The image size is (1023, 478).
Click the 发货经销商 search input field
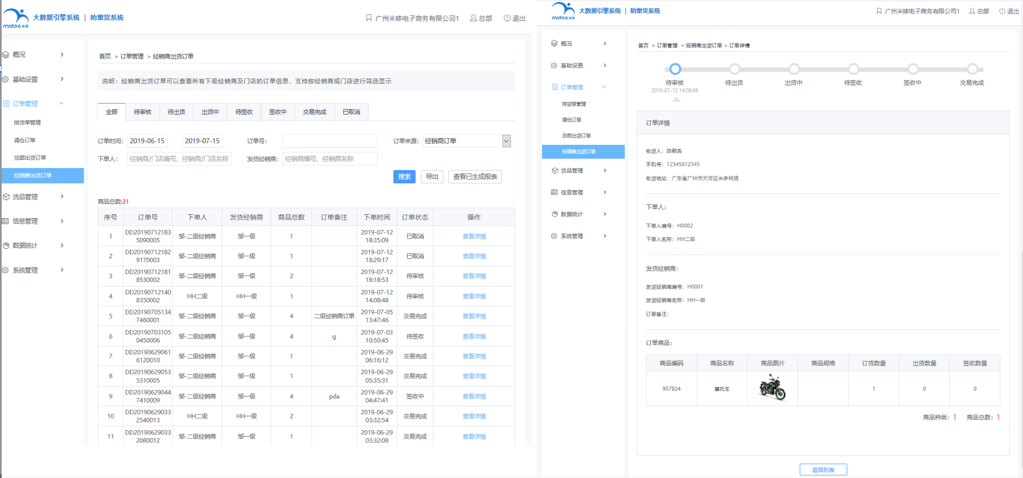(330, 159)
